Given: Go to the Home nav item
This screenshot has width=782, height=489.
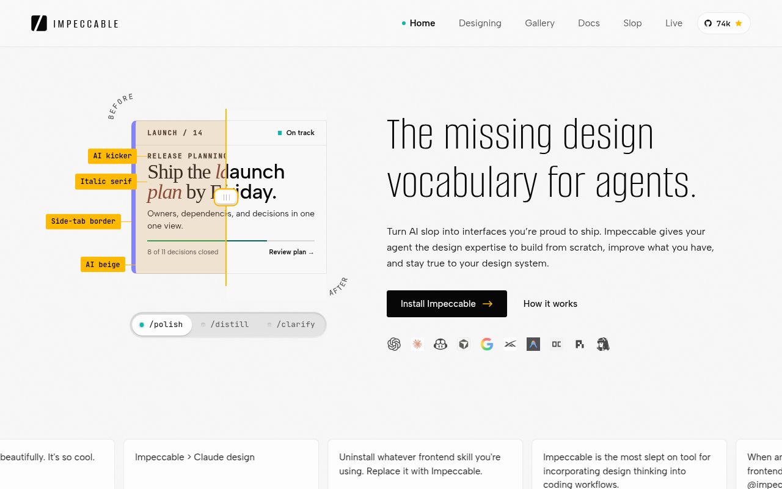Looking at the screenshot, I should [x=422, y=23].
